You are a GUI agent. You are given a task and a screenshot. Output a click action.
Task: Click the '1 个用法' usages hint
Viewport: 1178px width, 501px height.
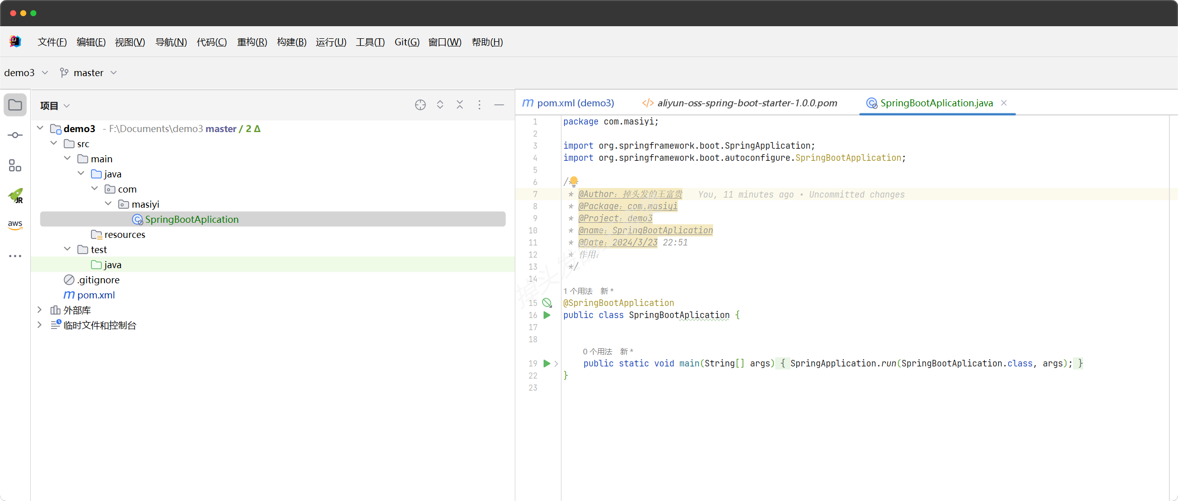578,291
